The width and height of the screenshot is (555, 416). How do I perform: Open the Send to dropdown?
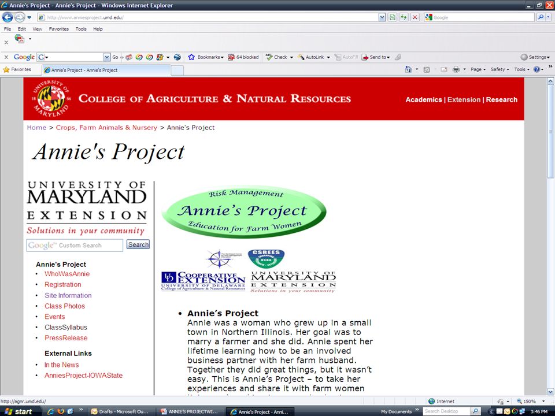(376, 57)
